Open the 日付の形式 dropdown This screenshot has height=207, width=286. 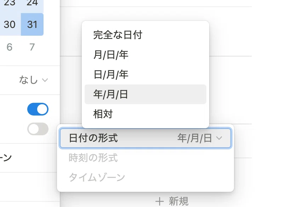pos(145,138)
